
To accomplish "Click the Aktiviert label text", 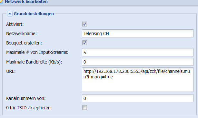I will (15, 24).
